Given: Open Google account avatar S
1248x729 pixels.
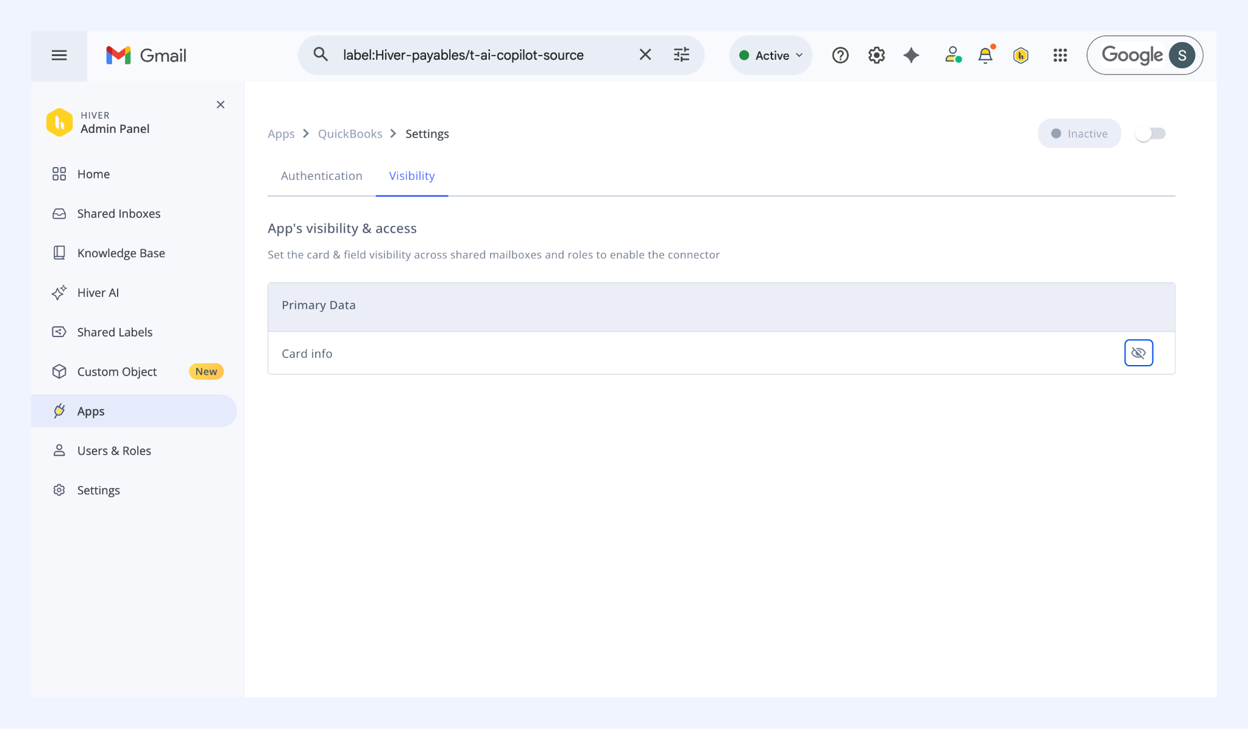Looking at the screenshot, I should coord(1182,55).
